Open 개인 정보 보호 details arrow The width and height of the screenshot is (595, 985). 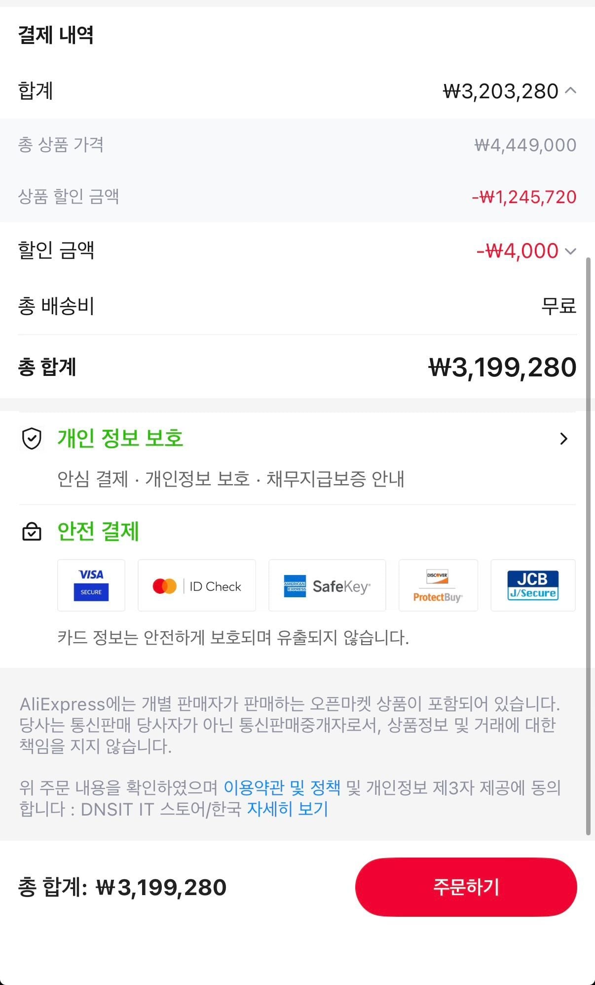[564, 439]
